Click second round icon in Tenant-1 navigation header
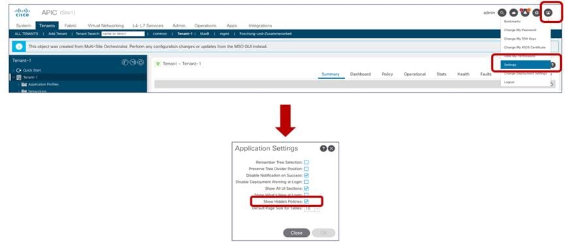Viewport: 568px width, 242px height. [x=133, y=62]
